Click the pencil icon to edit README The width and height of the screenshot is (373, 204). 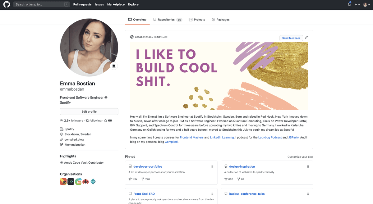coord(306,38)
